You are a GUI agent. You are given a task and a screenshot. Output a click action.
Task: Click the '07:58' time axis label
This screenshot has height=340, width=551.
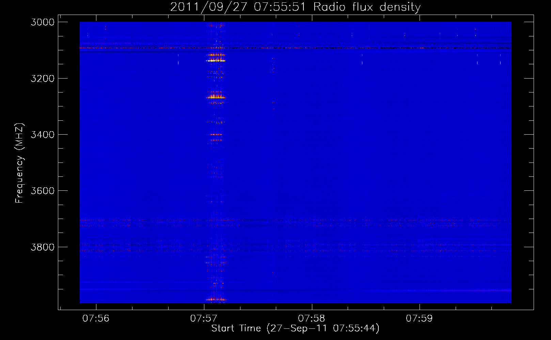point(312,319)
